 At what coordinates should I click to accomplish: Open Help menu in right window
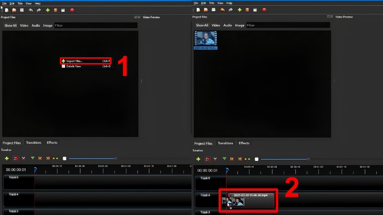[229, 3]
